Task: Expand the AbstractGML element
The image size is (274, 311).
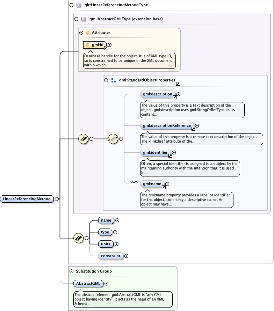Action: pyautogui.click(x=107, y=284)
